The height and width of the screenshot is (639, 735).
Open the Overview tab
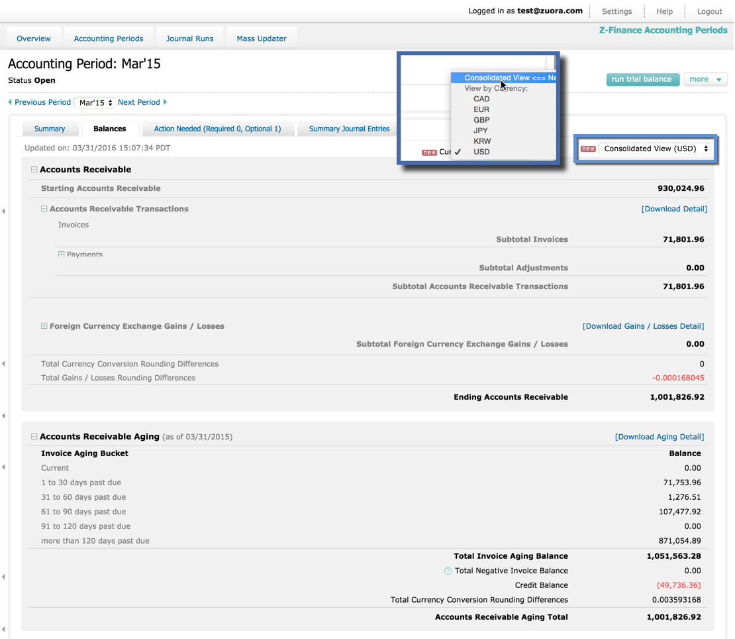pos(34,38)
